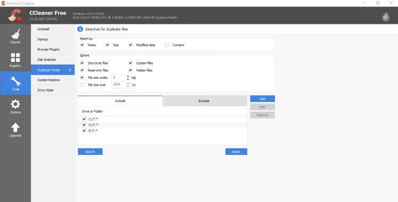Select the C:\*.* row text
The width and height of the screenshot is (398, 202).
93,119
